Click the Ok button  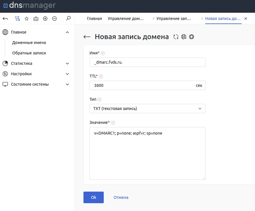point(94,197)
